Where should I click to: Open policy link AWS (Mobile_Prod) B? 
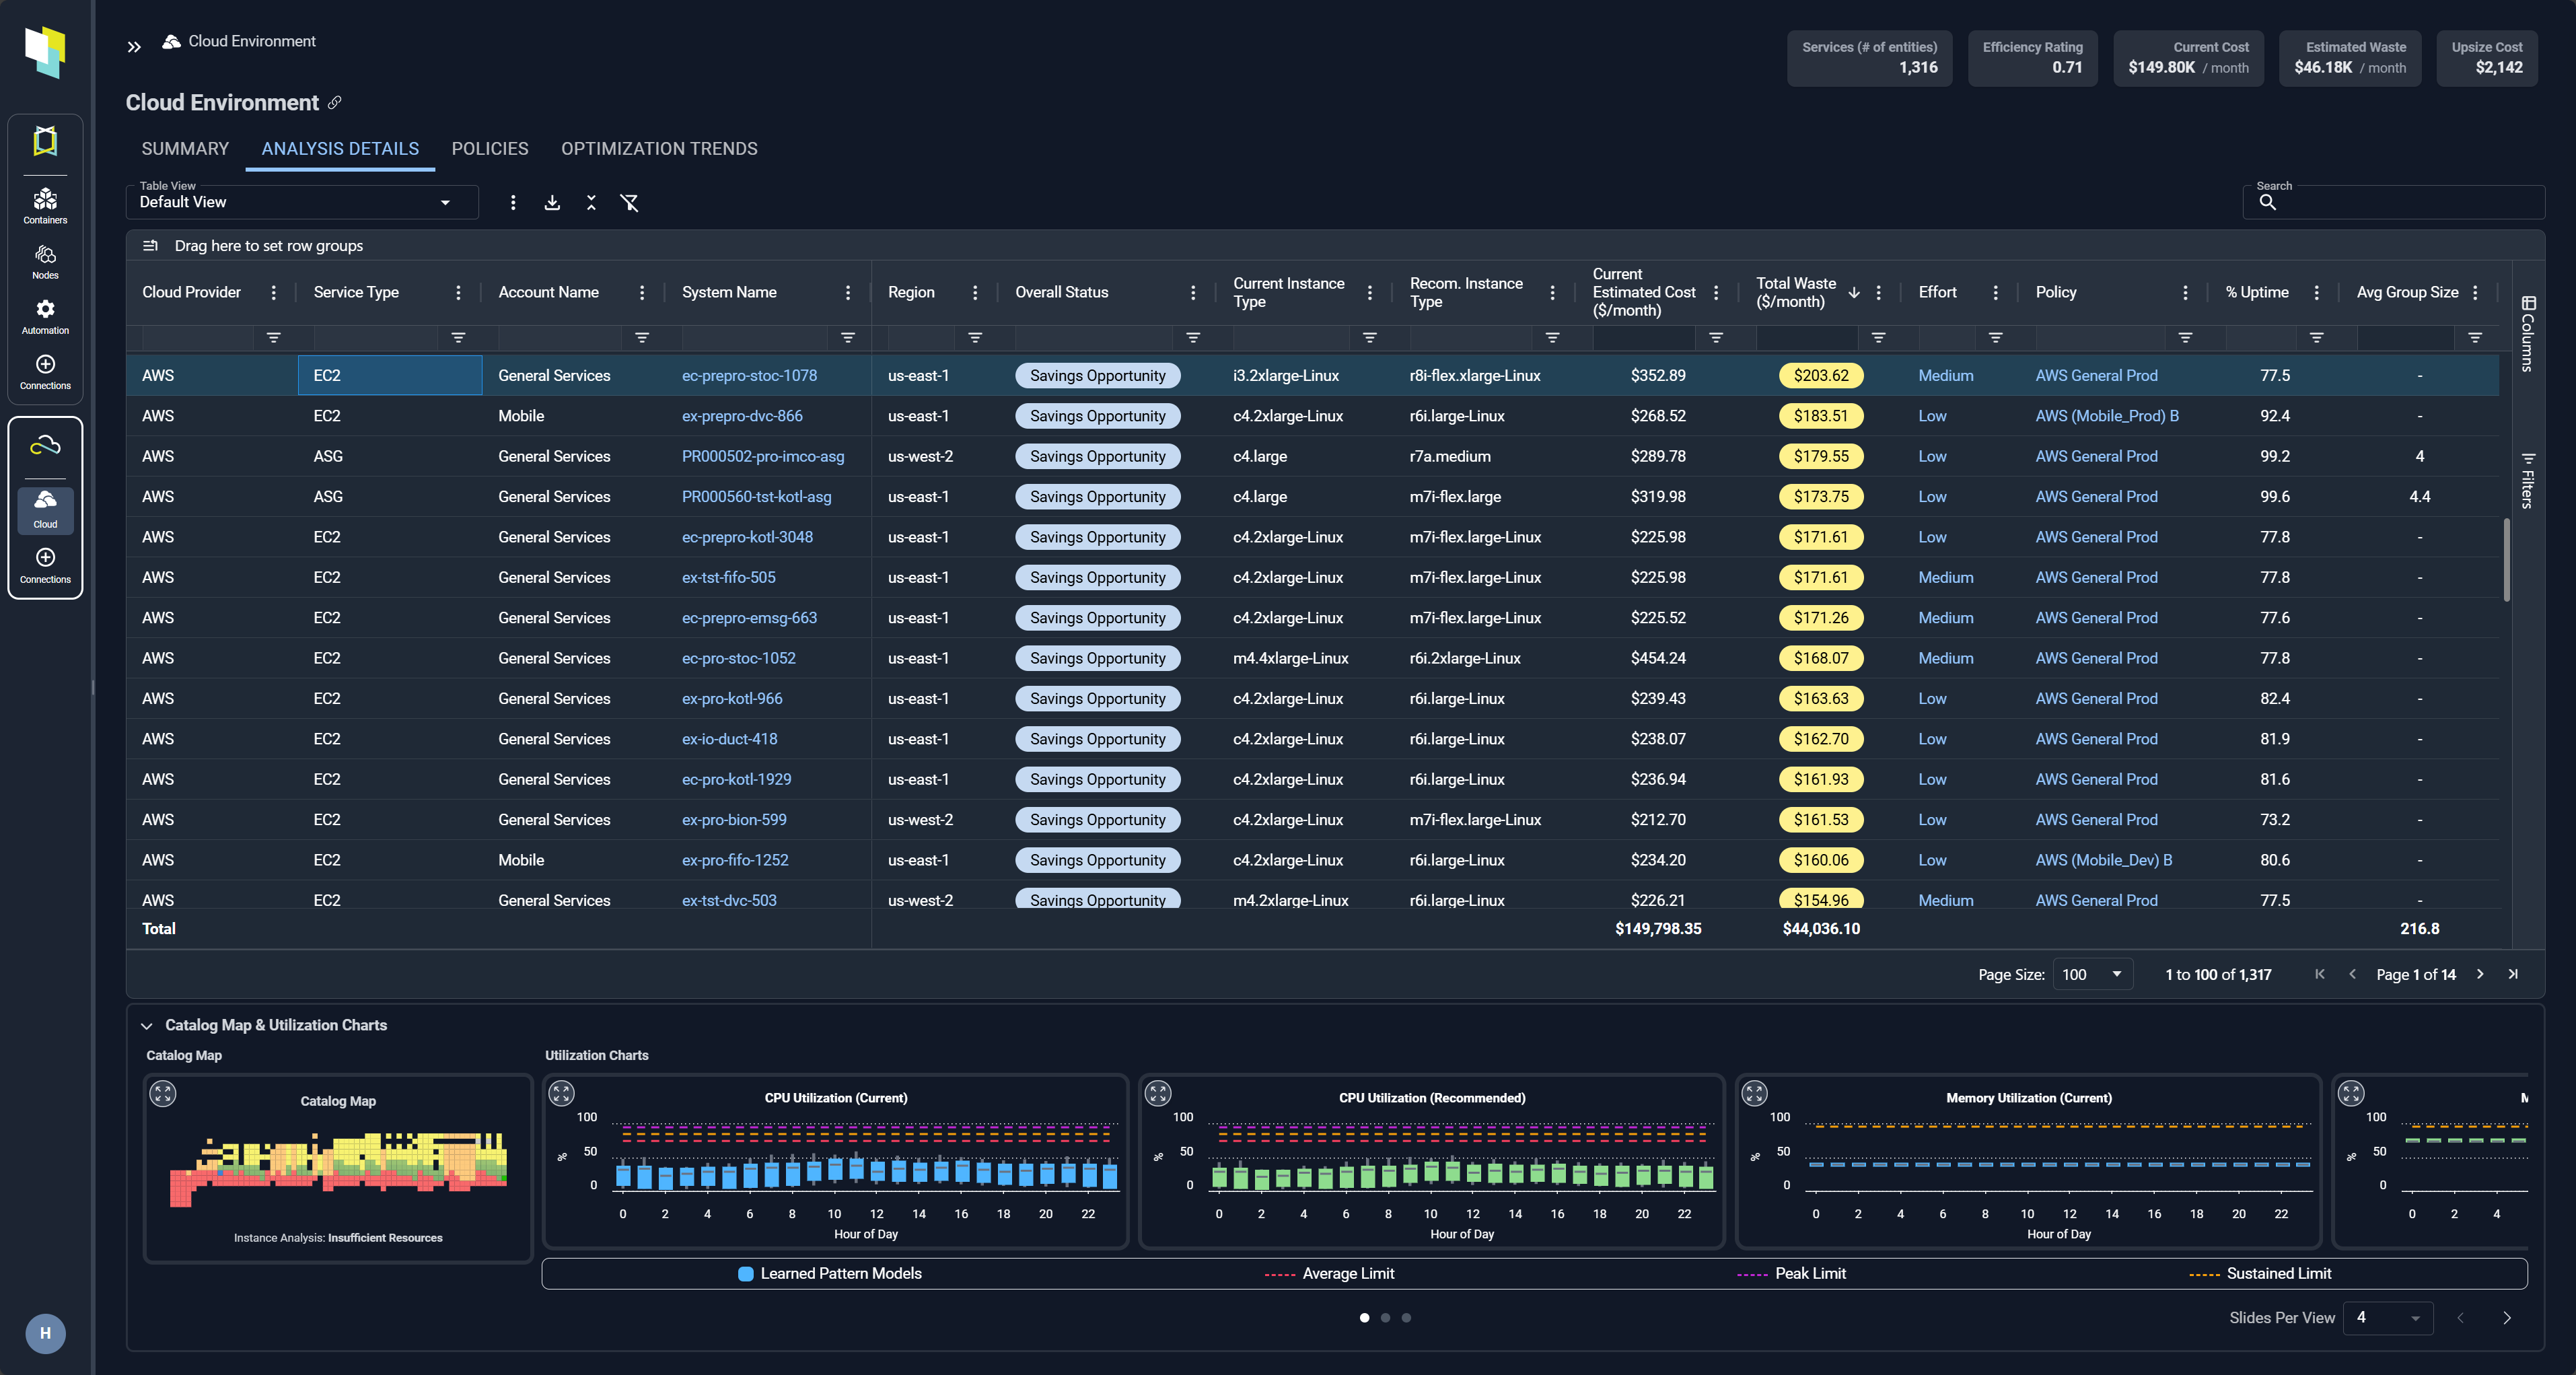pos(2106,416)
